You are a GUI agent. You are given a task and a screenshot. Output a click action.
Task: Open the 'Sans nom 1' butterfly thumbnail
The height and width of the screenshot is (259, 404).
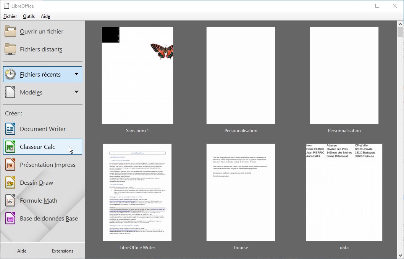tap(137, 75)
